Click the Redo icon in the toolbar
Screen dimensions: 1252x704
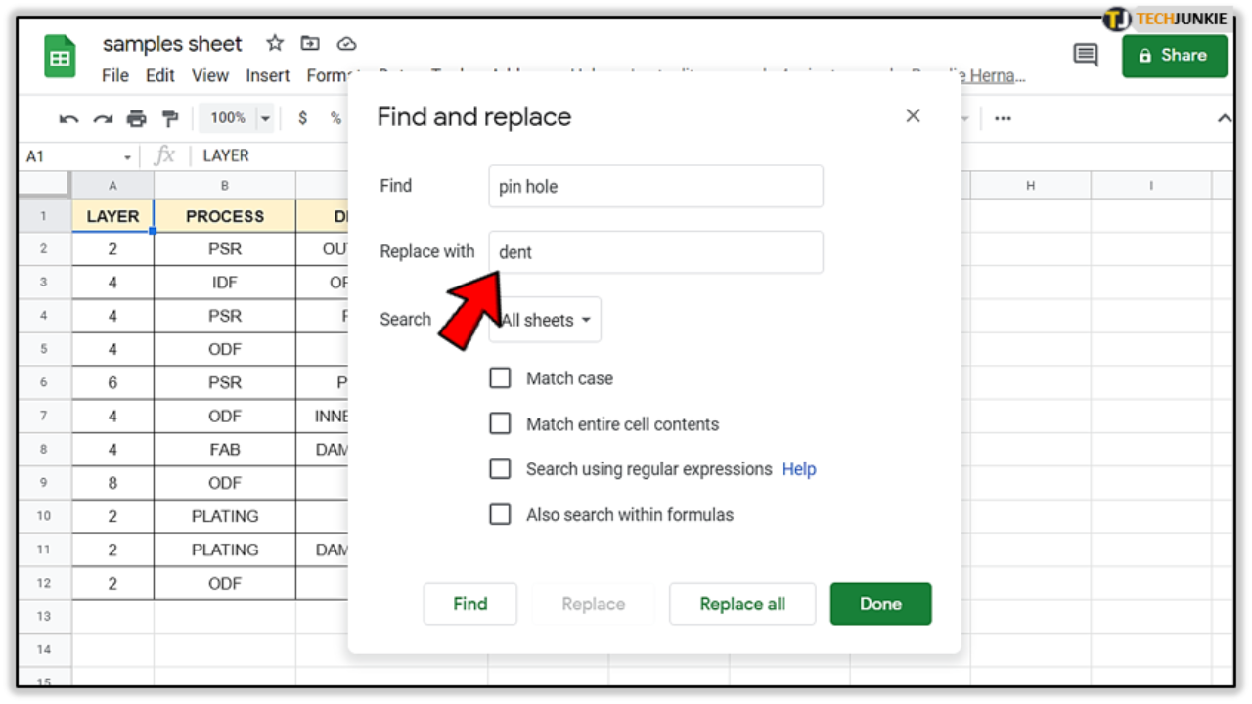[102, 117]
